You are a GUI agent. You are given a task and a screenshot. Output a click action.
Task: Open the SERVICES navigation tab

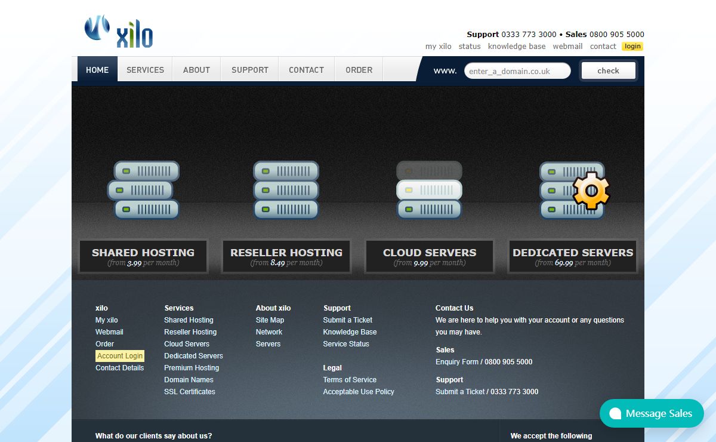(x=145, y=70)
